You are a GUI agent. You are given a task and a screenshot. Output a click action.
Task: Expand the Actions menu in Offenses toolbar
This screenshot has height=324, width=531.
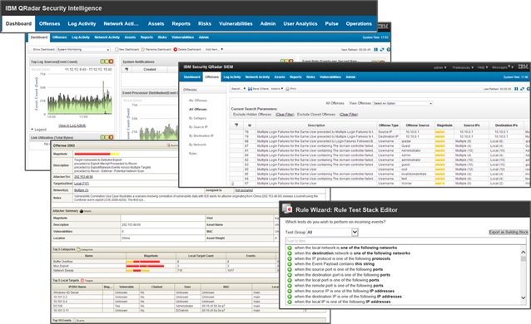click(277, 89)
